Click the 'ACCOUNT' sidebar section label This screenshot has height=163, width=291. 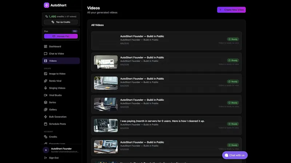tap(48, 132)
